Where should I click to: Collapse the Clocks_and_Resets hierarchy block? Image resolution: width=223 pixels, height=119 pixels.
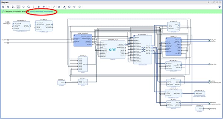74,35
